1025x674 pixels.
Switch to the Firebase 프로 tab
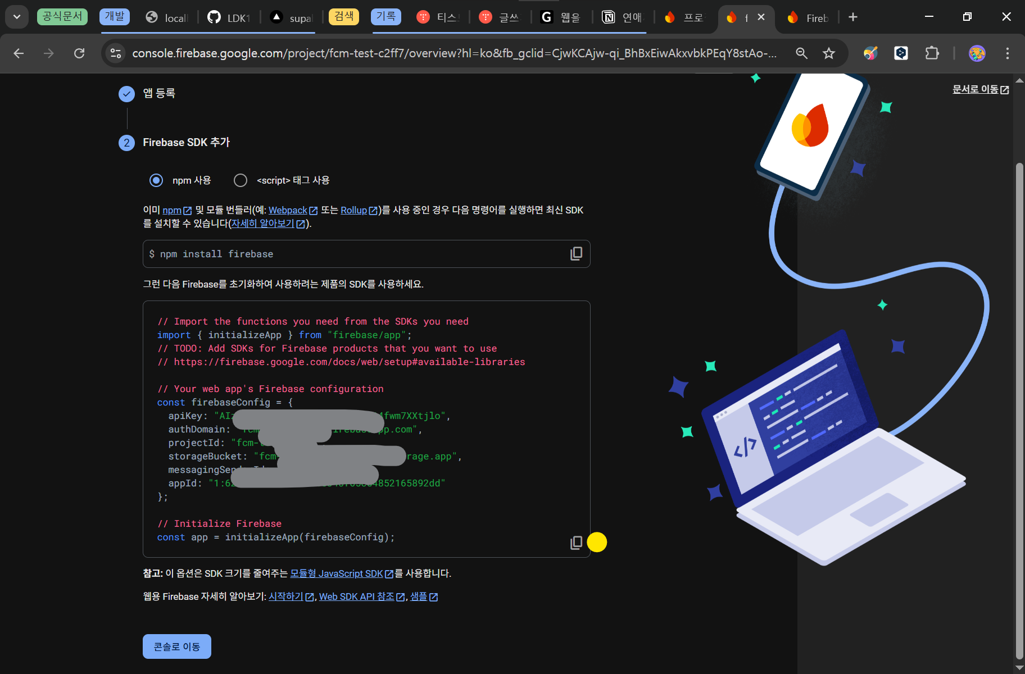(684, 17)
